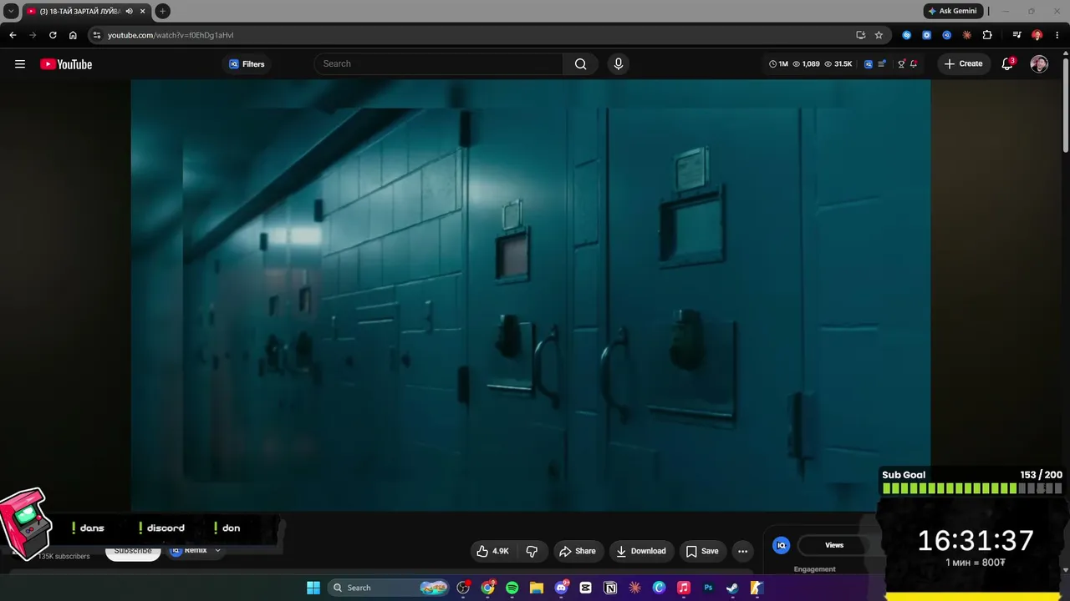
Task: Open the vidIQ list icon in header
Action: (882, 64)
